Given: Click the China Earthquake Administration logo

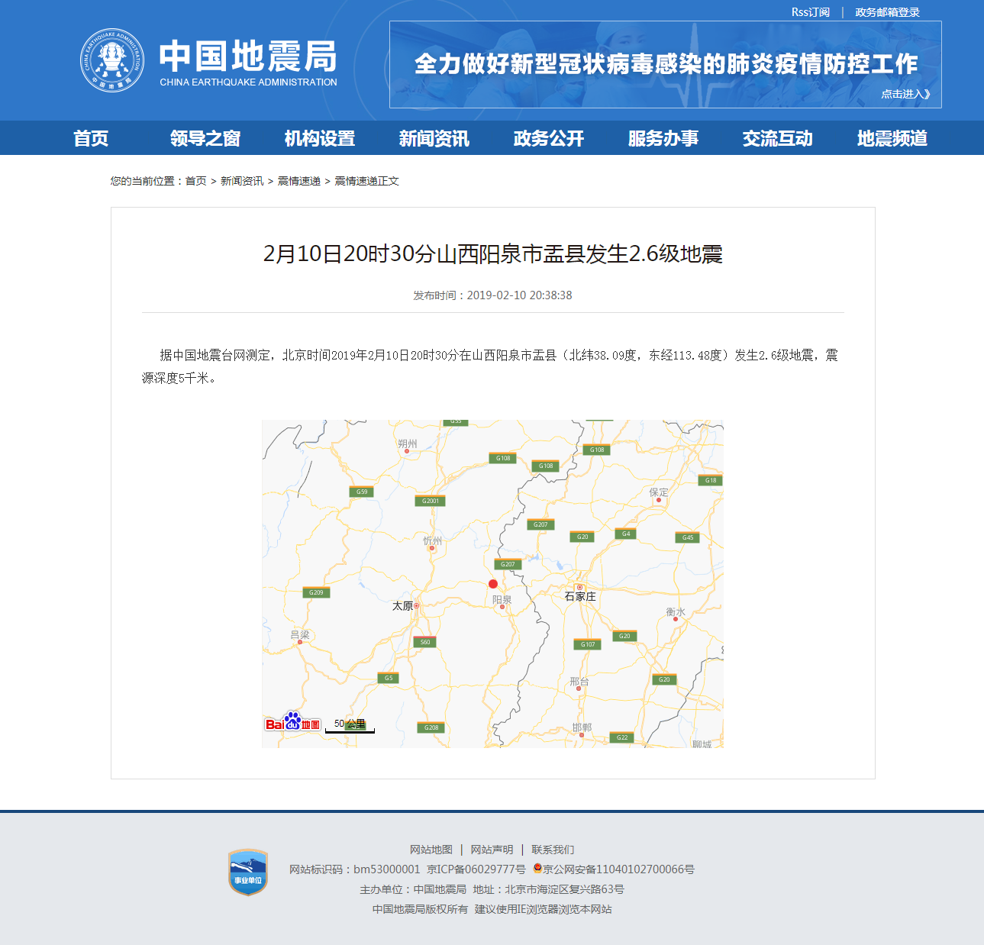Looking at the screenshot, I should tap(113, 60).
